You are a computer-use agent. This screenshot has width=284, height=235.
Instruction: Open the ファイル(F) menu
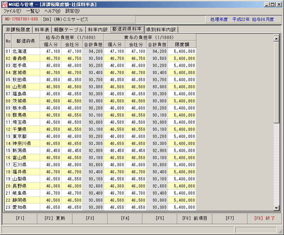click(x=12, y=11)
